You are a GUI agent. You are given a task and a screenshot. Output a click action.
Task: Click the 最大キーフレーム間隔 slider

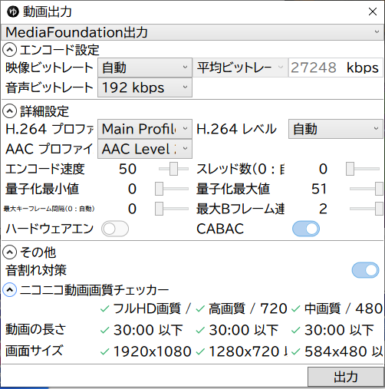pyautogui.click(x=172, y=209)
